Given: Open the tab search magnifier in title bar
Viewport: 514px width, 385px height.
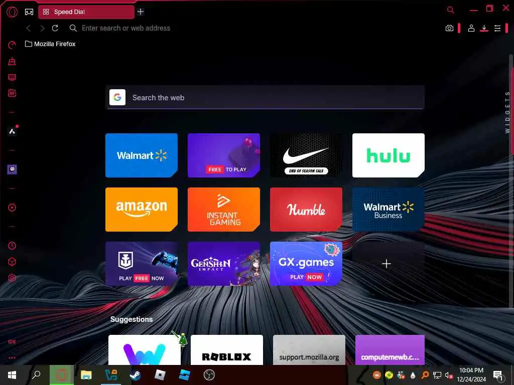Looking at the screenshot, I should coord(451,10).
